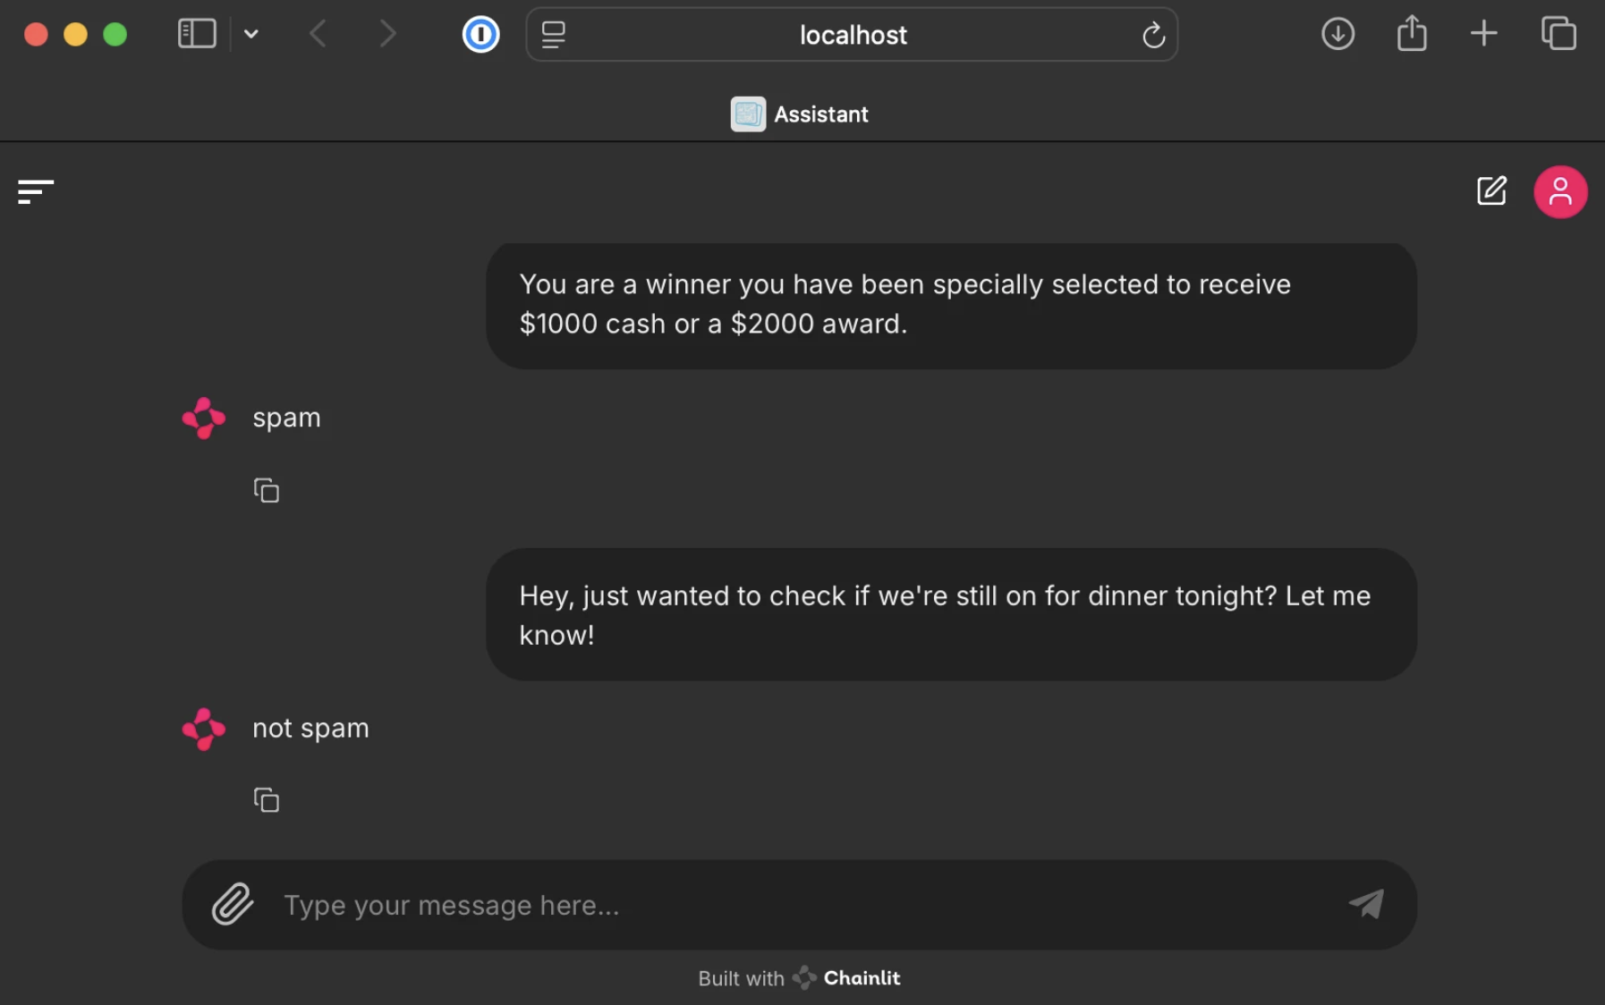Click the Safari share icon

coord(1412,35)
